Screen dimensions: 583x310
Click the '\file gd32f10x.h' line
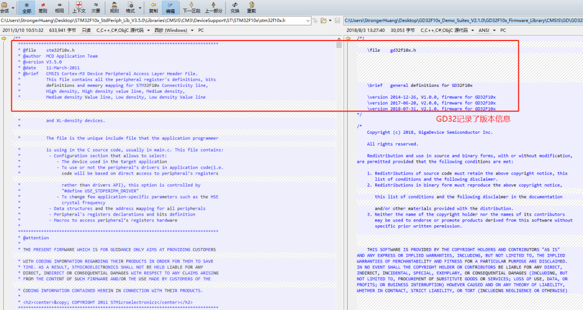[391, 50]
